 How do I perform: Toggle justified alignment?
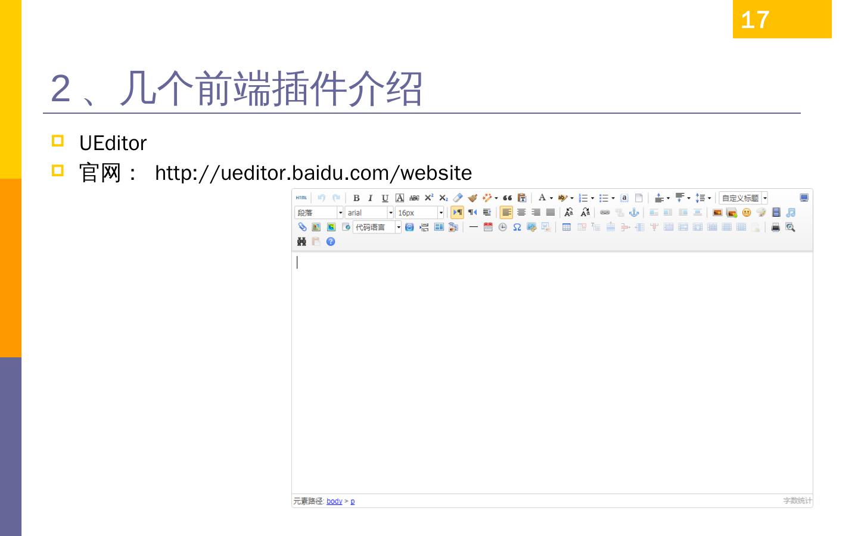551,213
